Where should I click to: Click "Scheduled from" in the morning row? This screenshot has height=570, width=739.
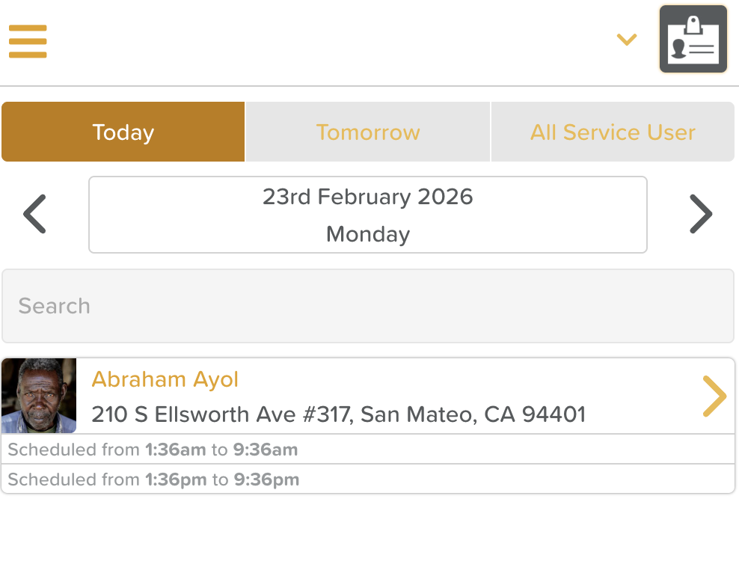(x=73, y=450)
